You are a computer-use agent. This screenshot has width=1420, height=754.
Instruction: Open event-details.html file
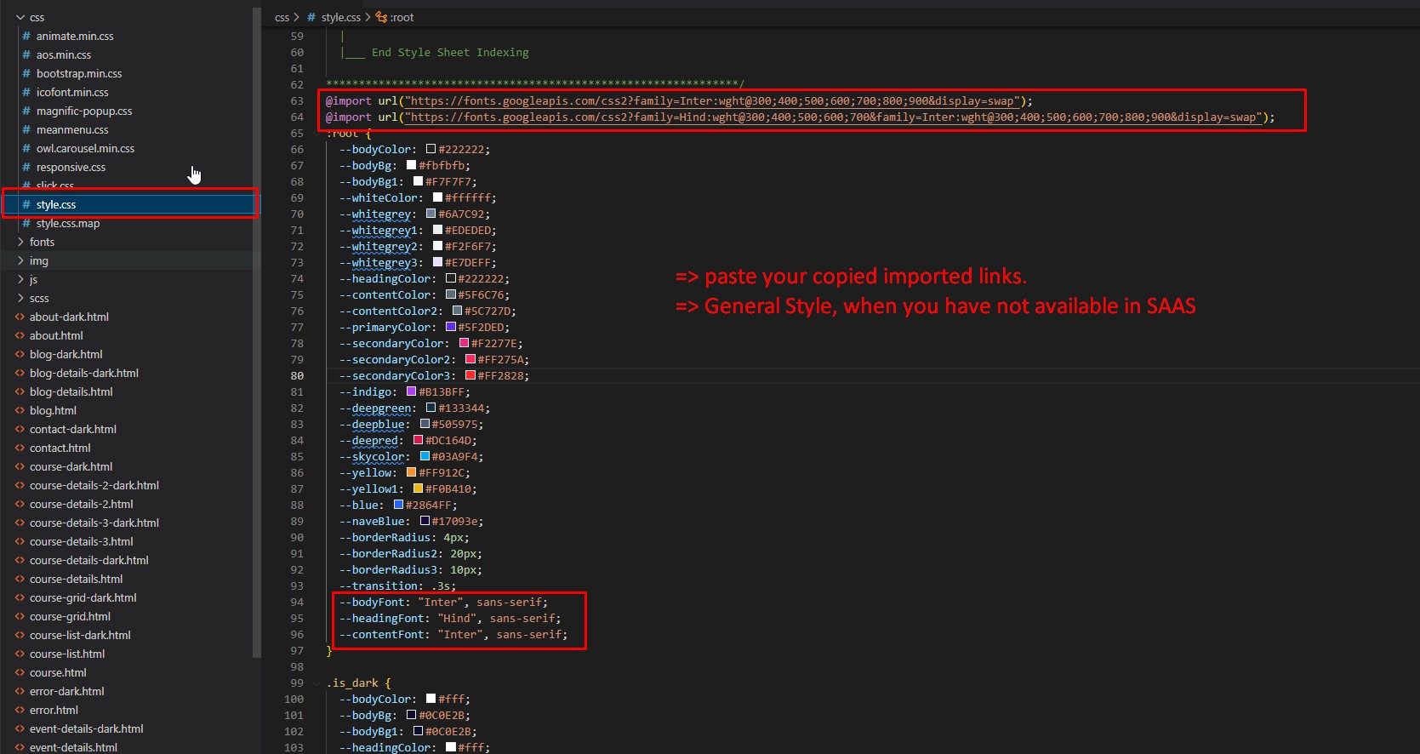73,747
